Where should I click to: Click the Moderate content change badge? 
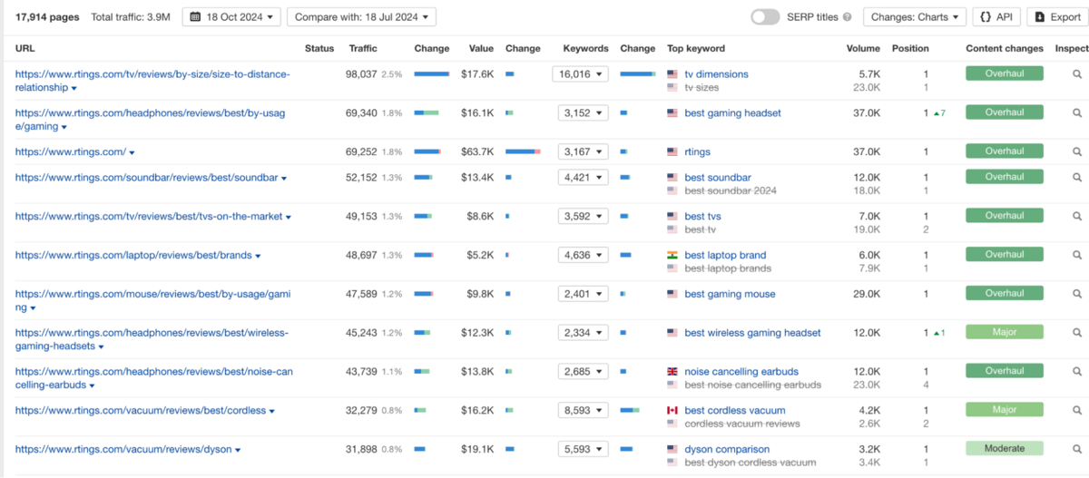pyautogui.click(x=1004, y=449)
